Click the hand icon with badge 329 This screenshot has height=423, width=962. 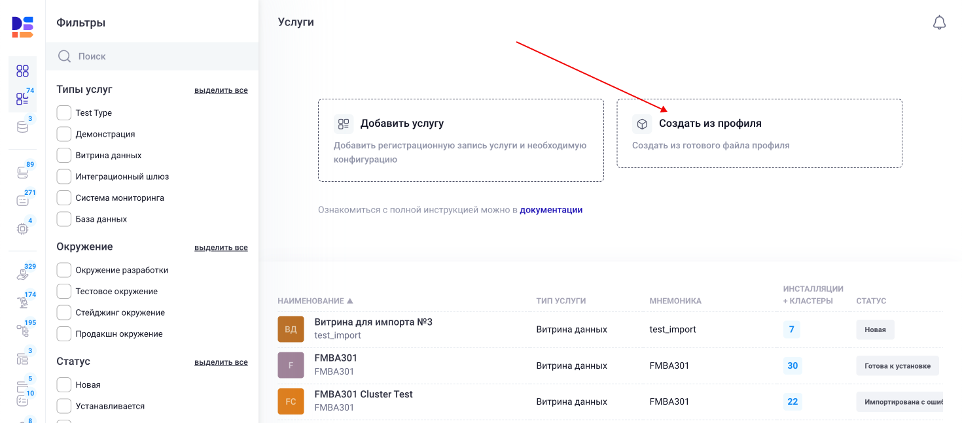tap(22, 274)
